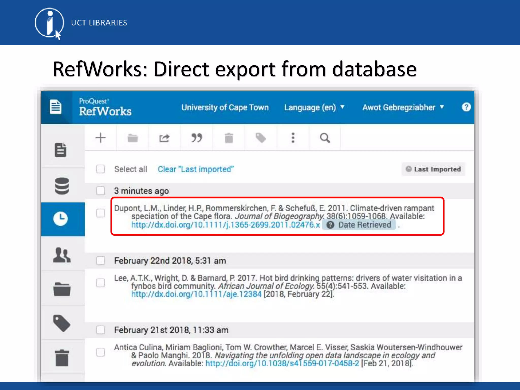Click the '3 minutes ago' group heading
Image resolution: width=520 pixels, height=390 pixels.
pos(141,191)
